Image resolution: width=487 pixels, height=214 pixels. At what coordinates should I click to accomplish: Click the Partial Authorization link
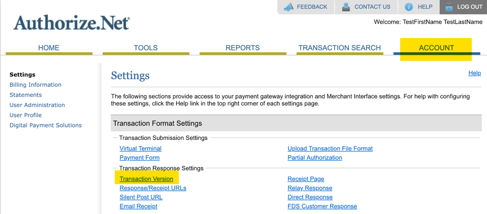pyautogui.click(x=315, y=158)
